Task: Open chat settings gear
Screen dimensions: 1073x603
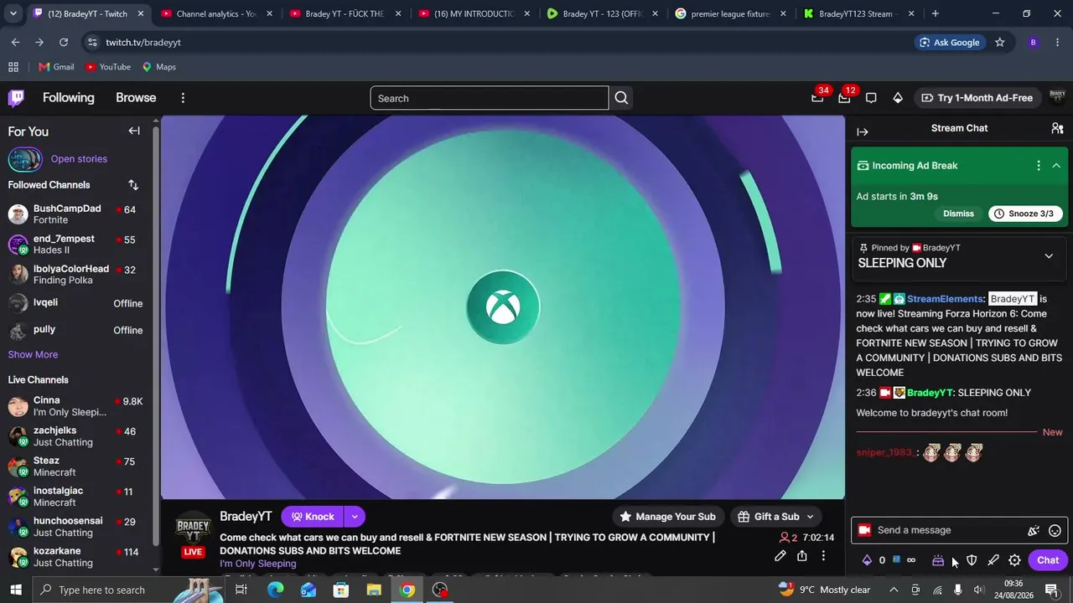Action: click(x=1014, y=560)
